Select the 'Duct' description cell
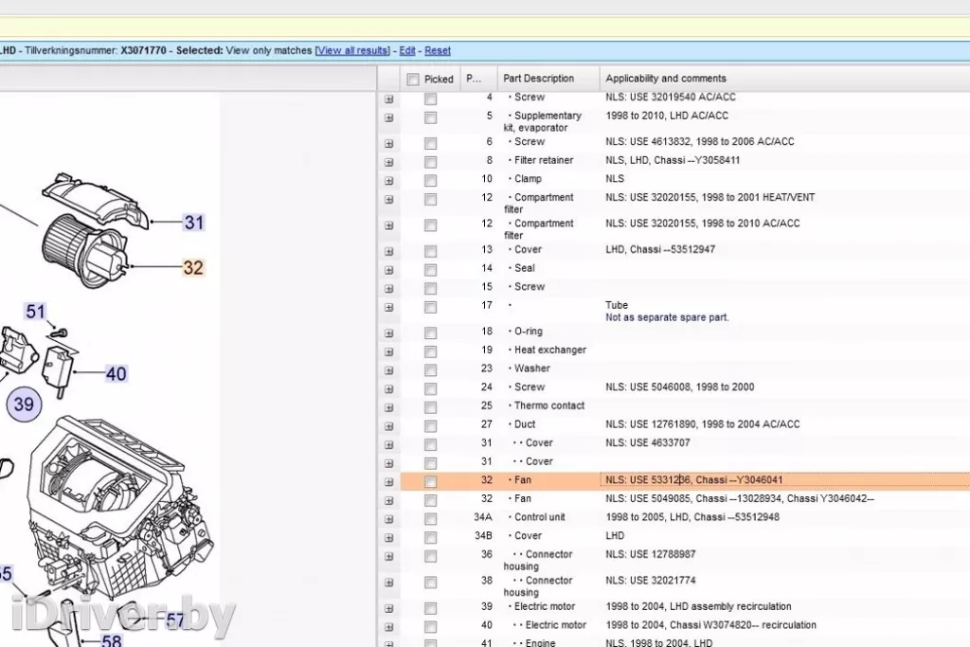Screen dimensions: 970x647 [525, 423]
